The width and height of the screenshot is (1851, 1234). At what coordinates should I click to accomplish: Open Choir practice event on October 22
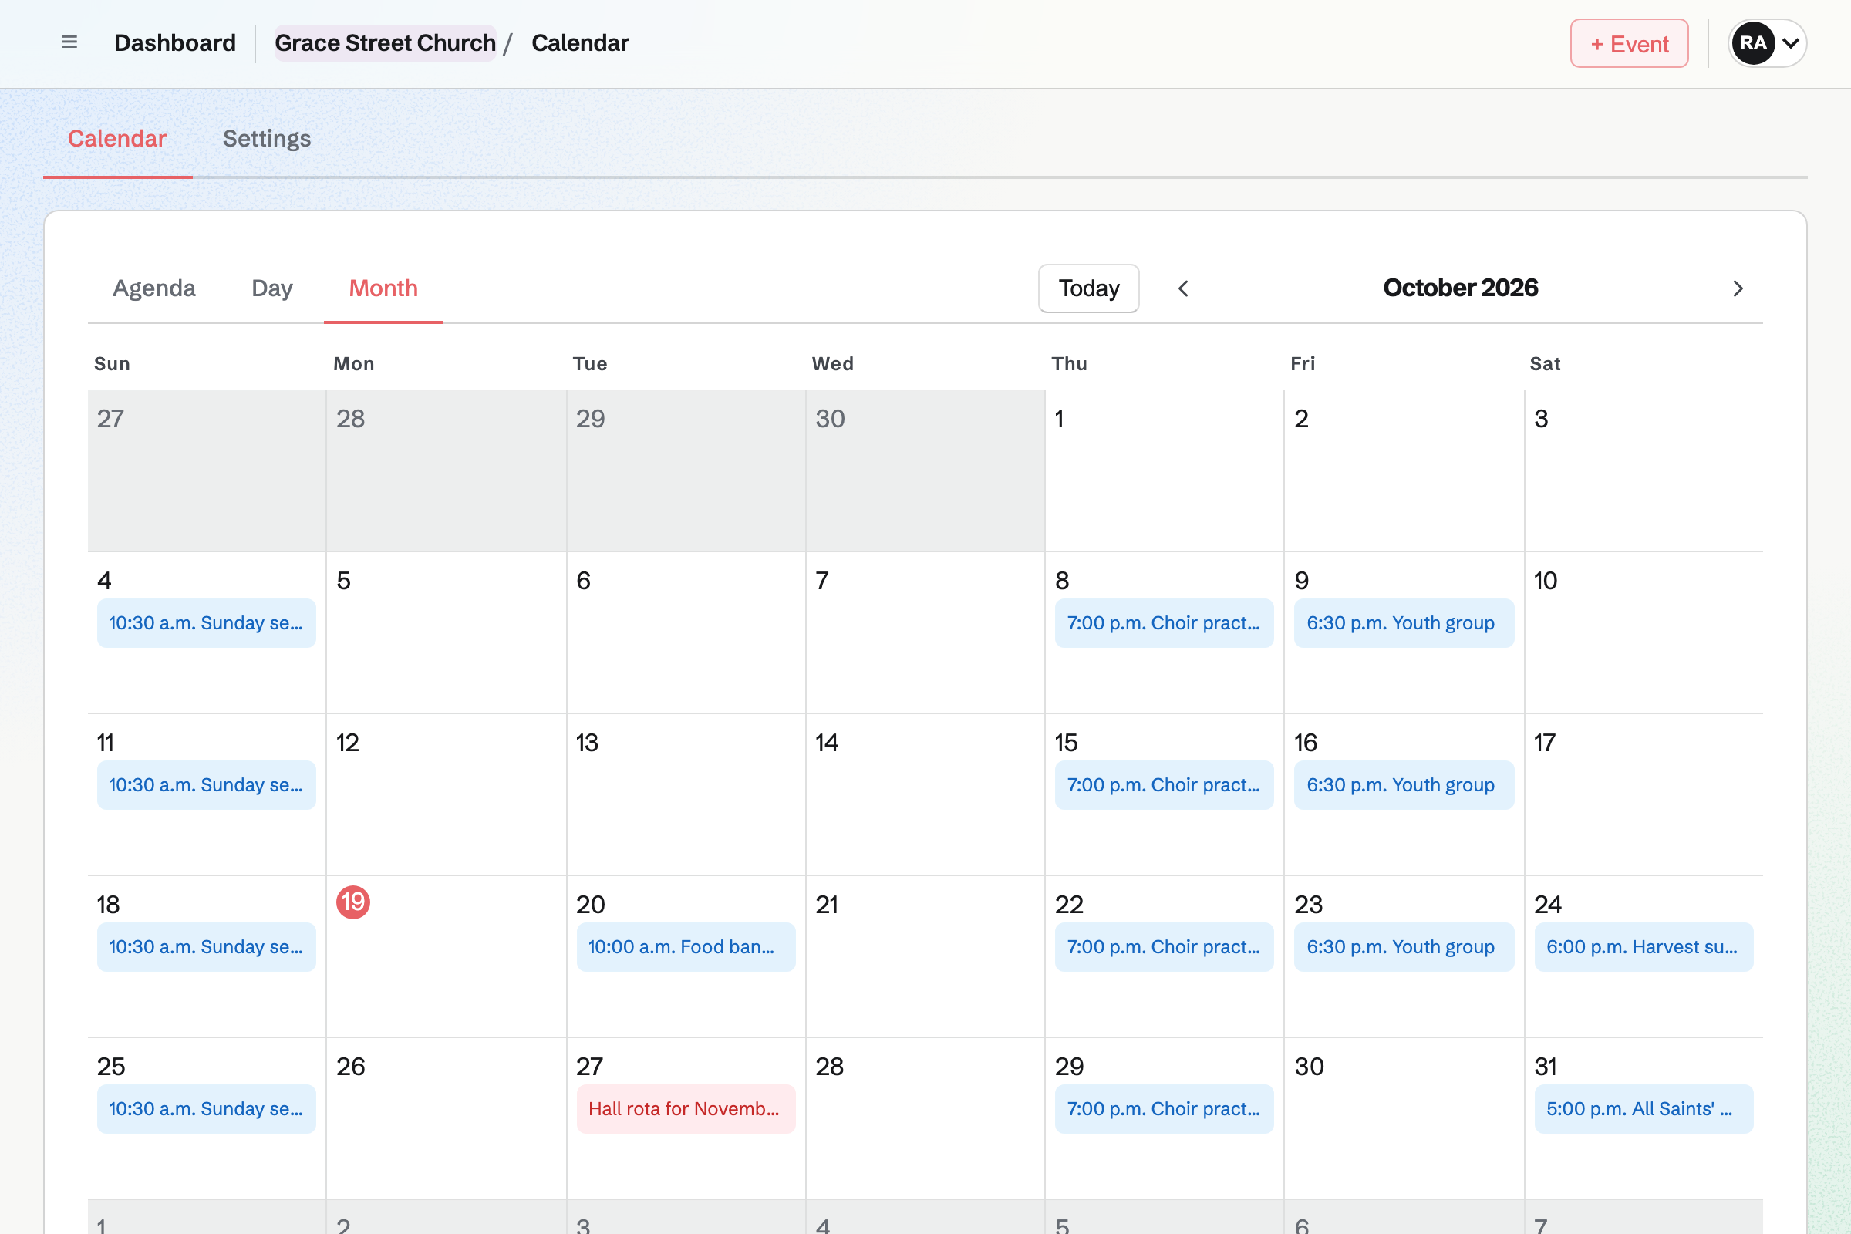pyautogui.click(x=1164, y=948)
